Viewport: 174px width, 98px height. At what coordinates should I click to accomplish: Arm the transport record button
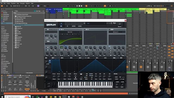[82, 6]
